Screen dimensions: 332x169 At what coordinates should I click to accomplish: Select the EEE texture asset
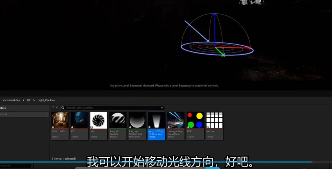pos(79,125)
